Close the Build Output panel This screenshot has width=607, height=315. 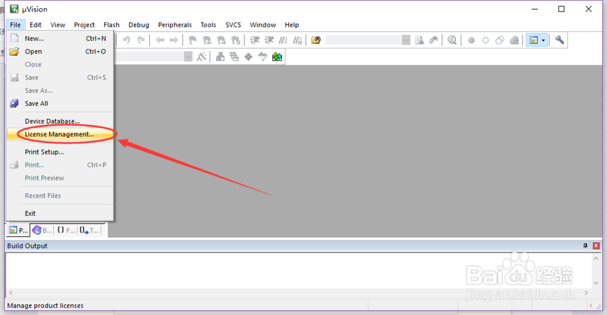[596, 246]
